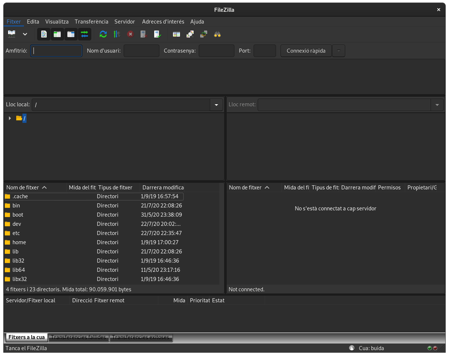Sort remote files by 'Nom de fitxer' column

point(254,188)
